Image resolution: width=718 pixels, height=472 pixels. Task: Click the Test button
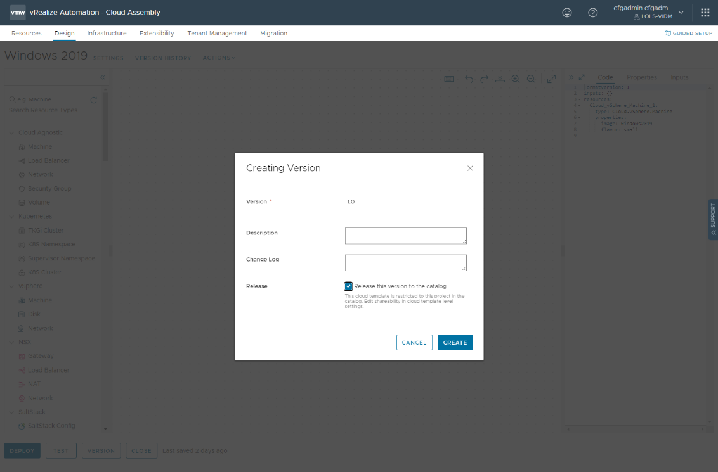pyautogui.click(x=61, y=450)
